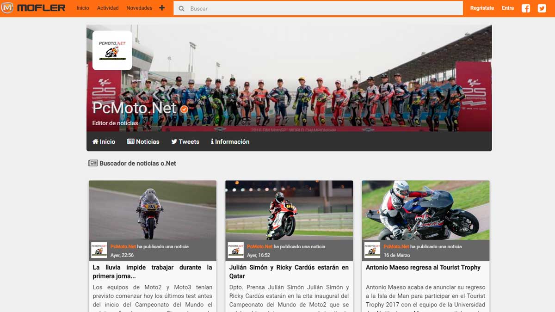Click the PcMoto avatar on the Julián Simón card
This screenshot has width=555, height=312.
235,250
